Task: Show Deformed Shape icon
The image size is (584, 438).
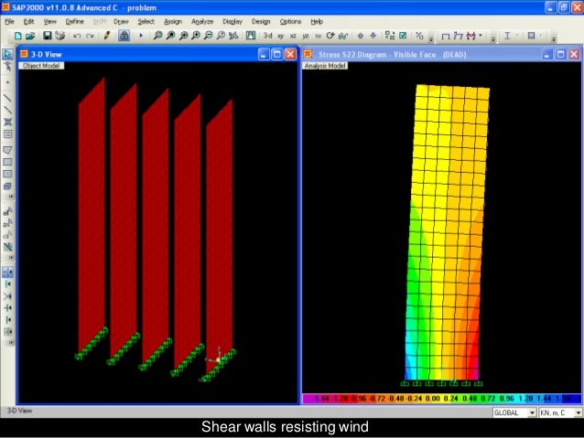Action: pos(459,36)
